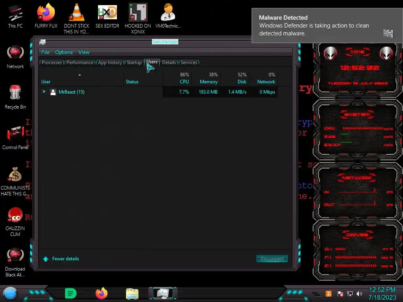Click the Disconnect button
This screenshot has width=403, height=302.
point(272,259)
